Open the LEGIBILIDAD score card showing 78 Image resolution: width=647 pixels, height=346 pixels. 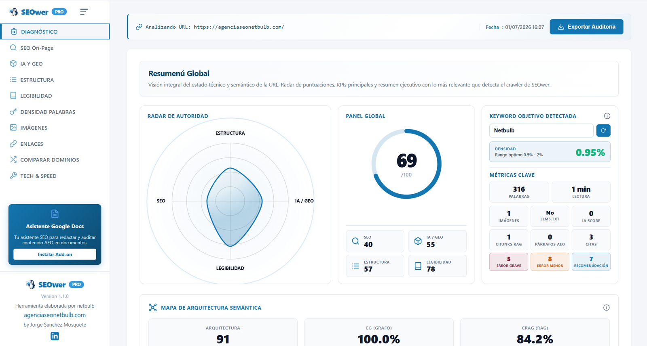(438, 266)
